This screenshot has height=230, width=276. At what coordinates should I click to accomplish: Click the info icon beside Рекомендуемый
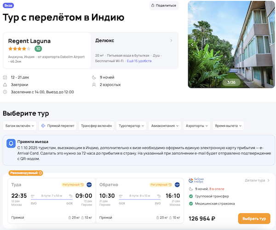click(x=40, y=173)
